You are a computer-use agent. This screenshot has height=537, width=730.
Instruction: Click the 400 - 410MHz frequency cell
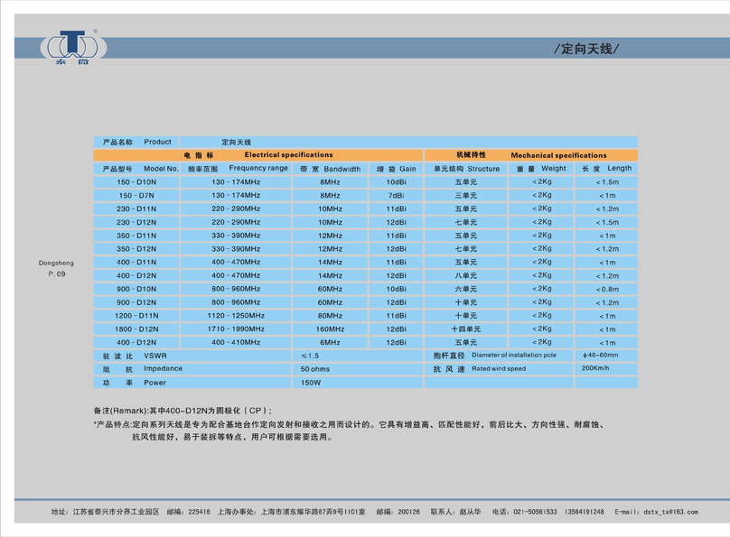point(236,343)
